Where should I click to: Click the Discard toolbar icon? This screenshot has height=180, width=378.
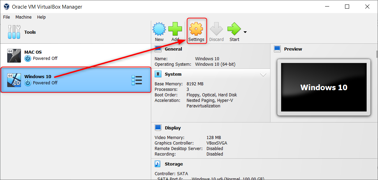click(x=216, y=30)
